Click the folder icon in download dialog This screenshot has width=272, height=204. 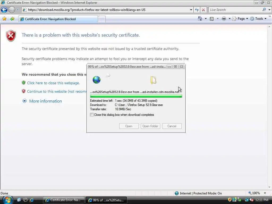point(153,80)
